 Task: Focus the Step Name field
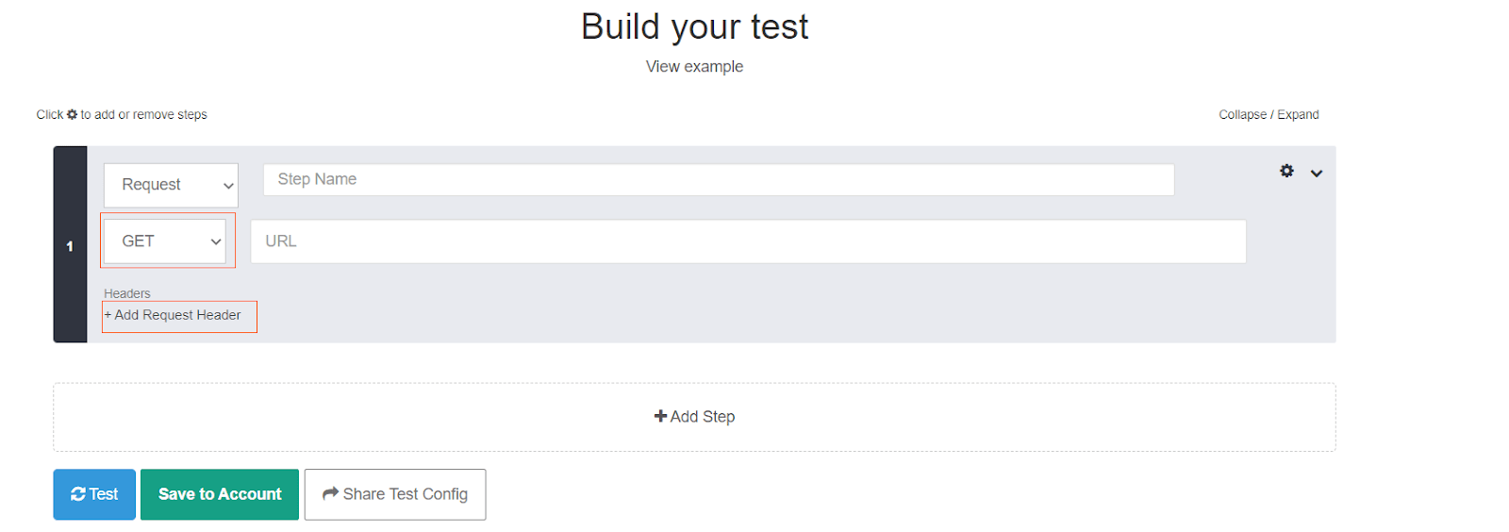point(719,179)
